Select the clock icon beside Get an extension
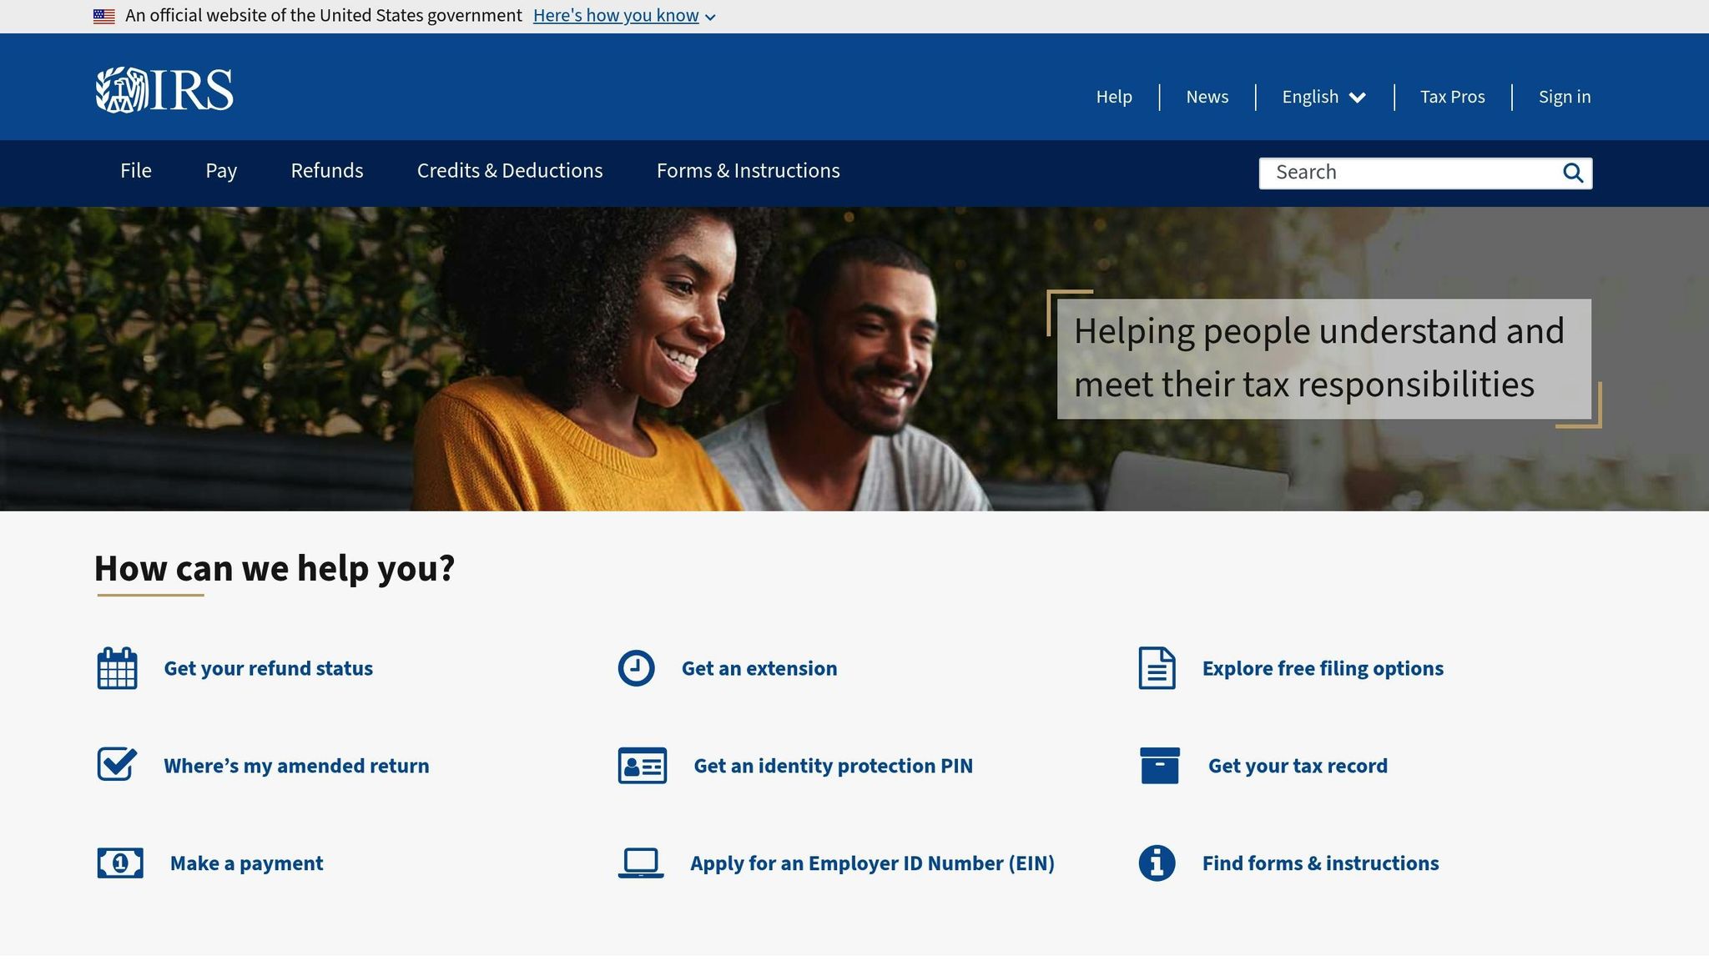Image resolution: width=1709 pixels, height=961 pixels. point(637,667)
